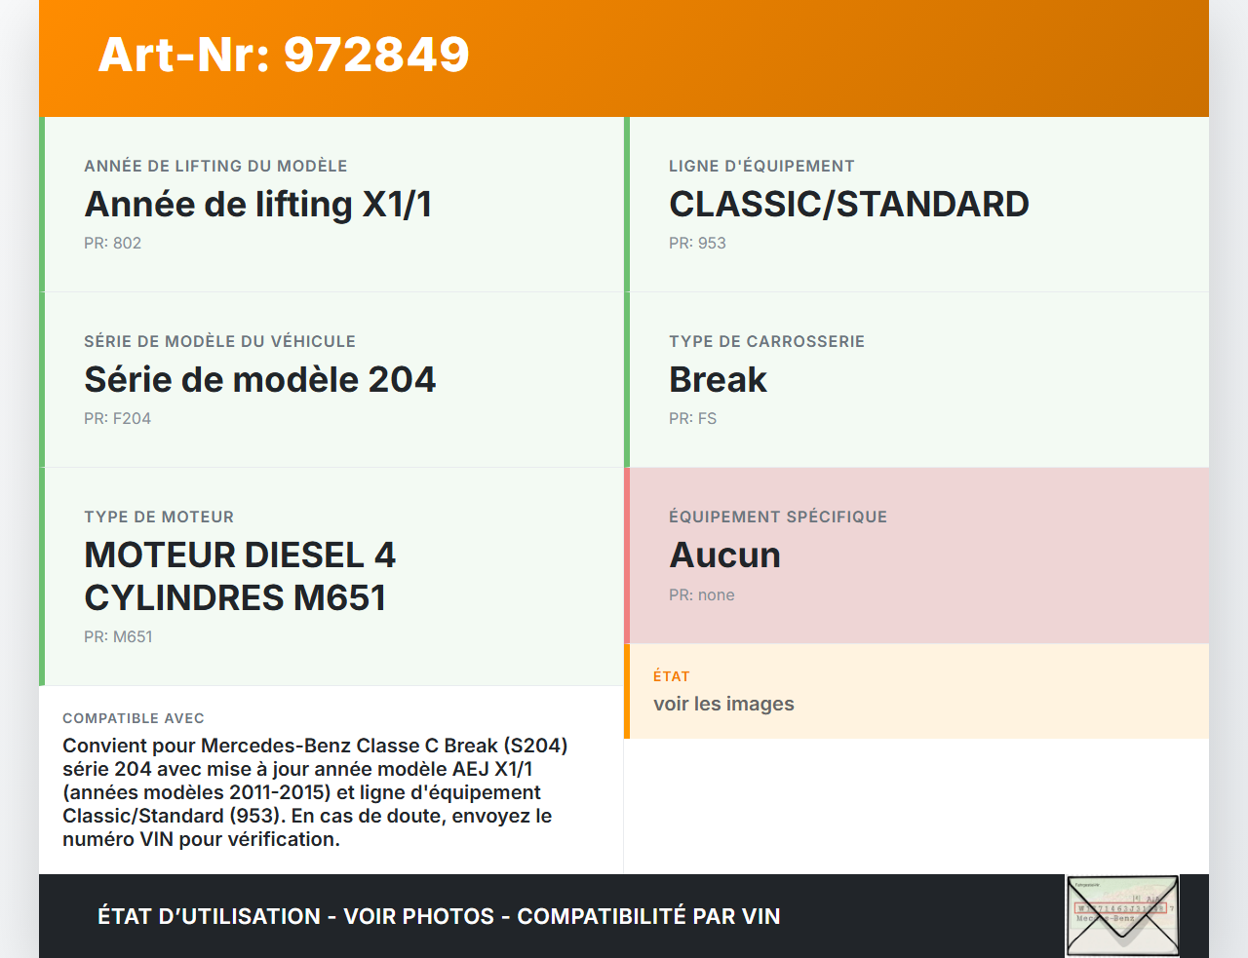The width and height of the screenshot is (1248, 958).
Task: Select the 'CLASSIC/STANDARD' equipment line value
Action: tap(849, 205)
